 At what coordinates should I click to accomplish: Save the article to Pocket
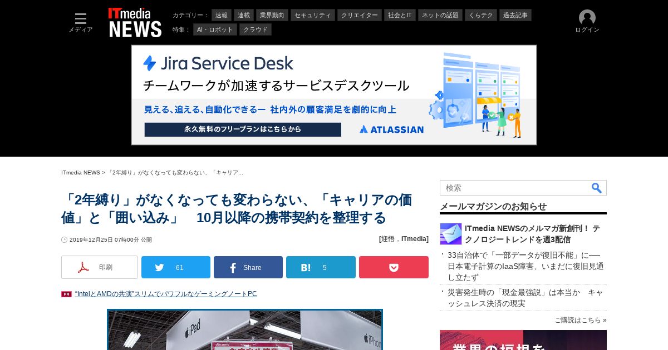click(394, 267)
